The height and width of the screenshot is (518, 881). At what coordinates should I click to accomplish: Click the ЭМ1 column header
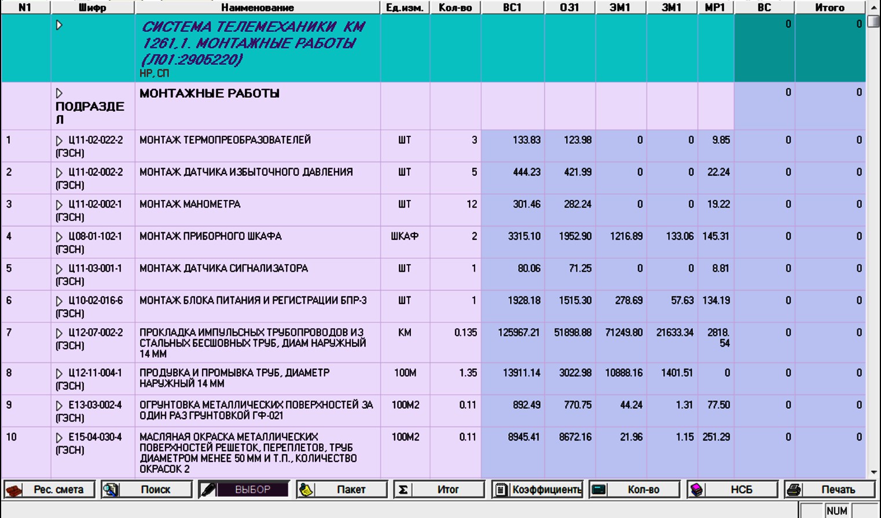click(621, 8)
